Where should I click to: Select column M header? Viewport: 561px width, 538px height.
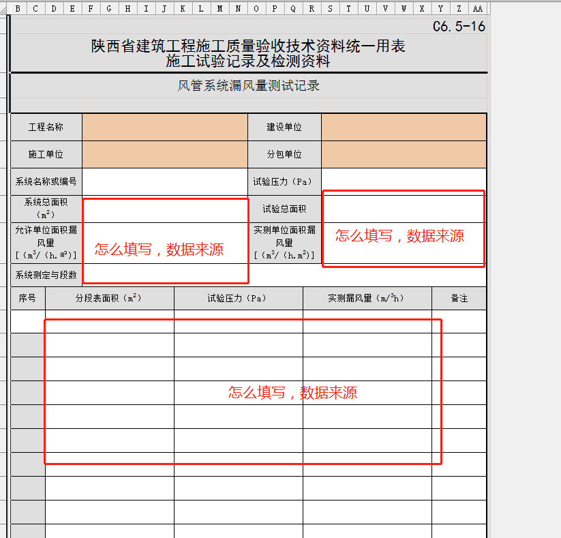coord(219,9)
